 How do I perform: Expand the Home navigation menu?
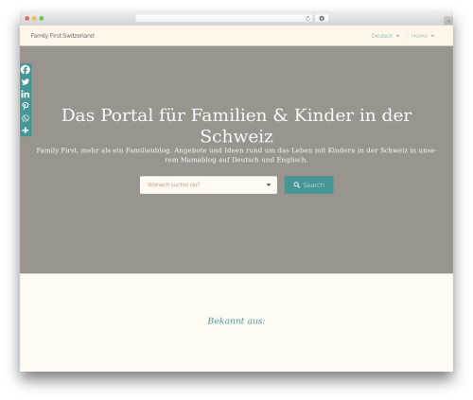pyautogui.click(x=423, y=36)
